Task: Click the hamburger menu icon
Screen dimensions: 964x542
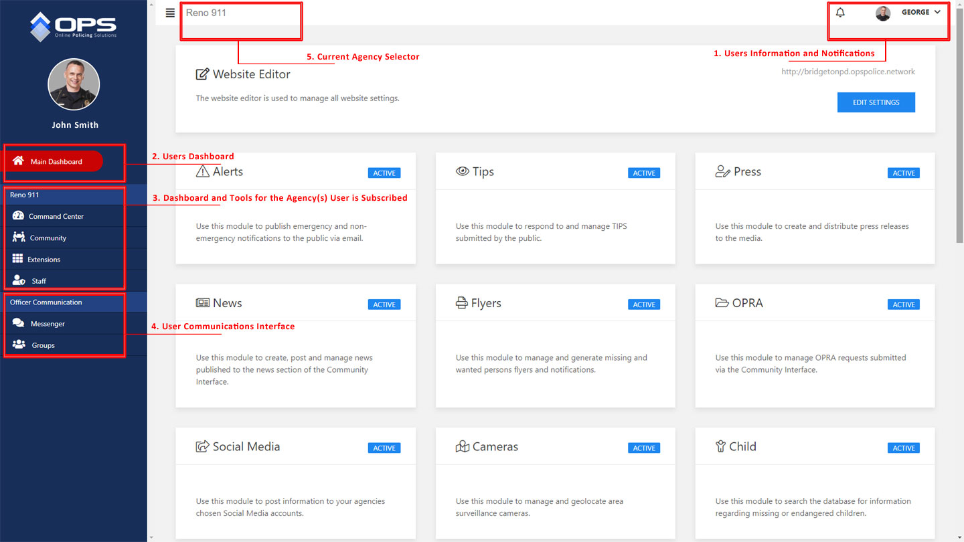Action: (x=170, y=13)
